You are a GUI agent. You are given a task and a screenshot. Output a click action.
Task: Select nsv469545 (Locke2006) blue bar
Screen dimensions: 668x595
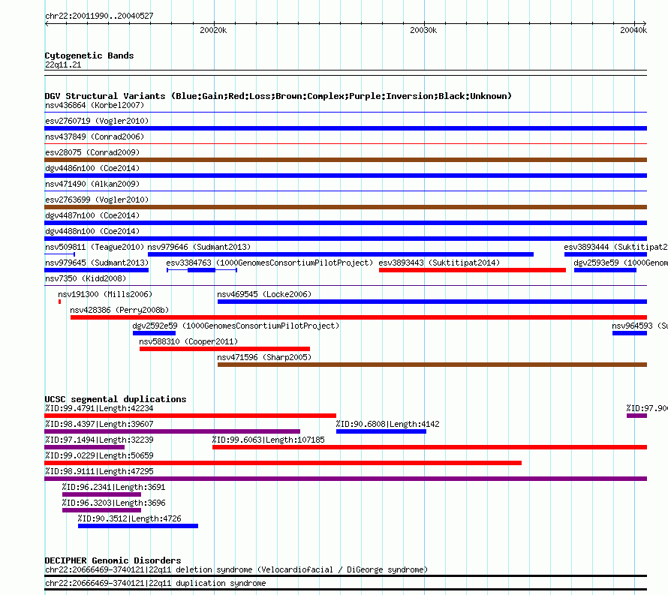pos(432,302)
